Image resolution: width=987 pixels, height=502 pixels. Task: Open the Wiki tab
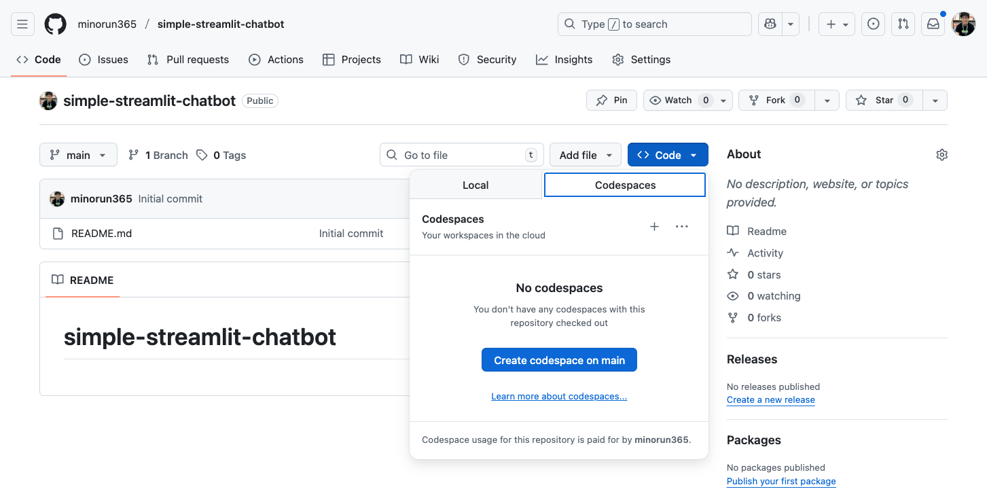pyautogui.click(x=420, y=60)
